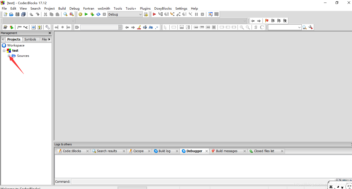Click the green Run triangle icon
Screen dimensions: 352x189
coord(86,15)
